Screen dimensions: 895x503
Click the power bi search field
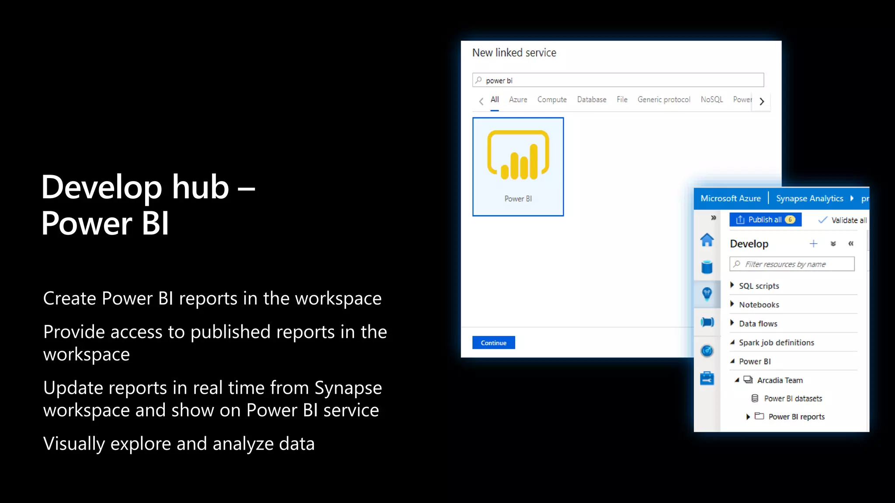click(x=618, y=80)
